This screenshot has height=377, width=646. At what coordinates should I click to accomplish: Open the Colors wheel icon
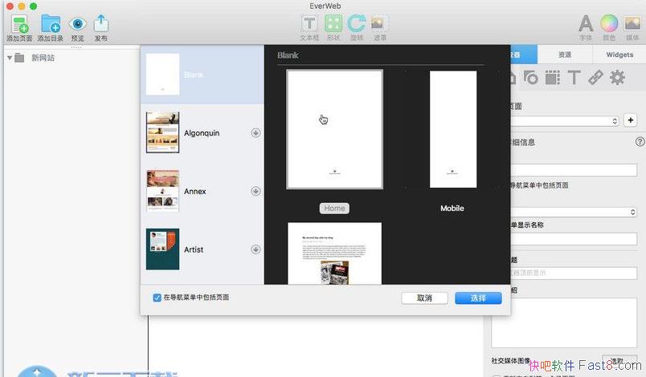609,23
